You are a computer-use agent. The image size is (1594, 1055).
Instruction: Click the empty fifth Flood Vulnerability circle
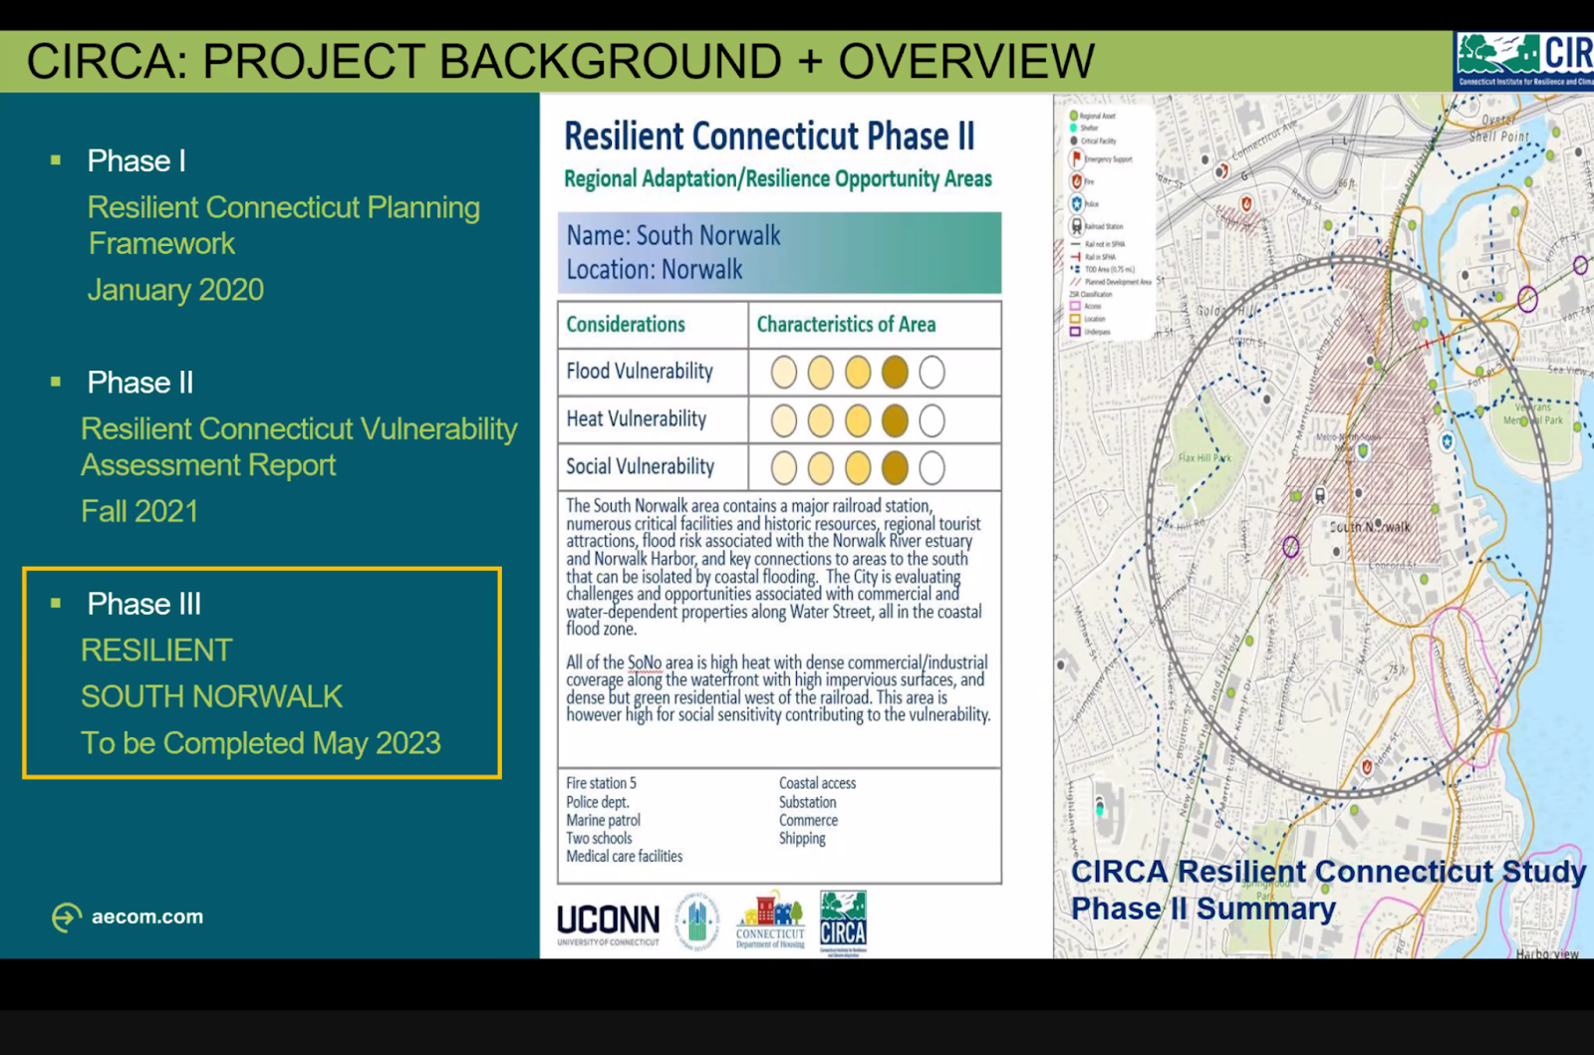pos(931,373)
